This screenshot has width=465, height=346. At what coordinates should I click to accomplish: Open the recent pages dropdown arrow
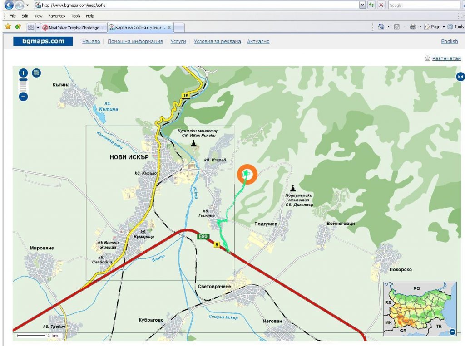pos(28,5)
